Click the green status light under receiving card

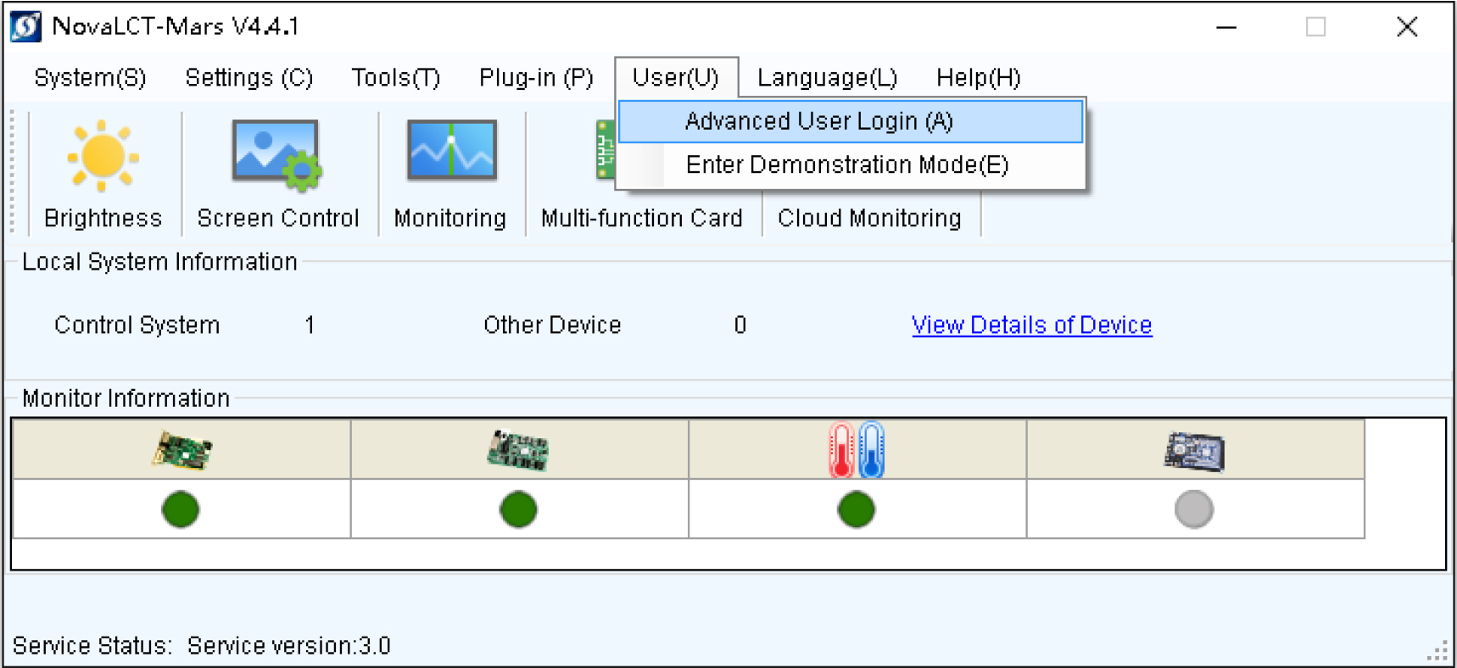(x=518, y=509)
